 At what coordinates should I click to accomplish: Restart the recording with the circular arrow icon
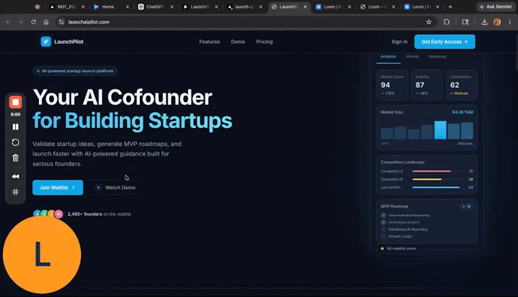(x=16, y=142)
